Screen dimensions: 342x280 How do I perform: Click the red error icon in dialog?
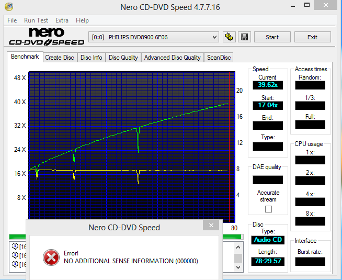pyautogui.click(x=51, y=257)
